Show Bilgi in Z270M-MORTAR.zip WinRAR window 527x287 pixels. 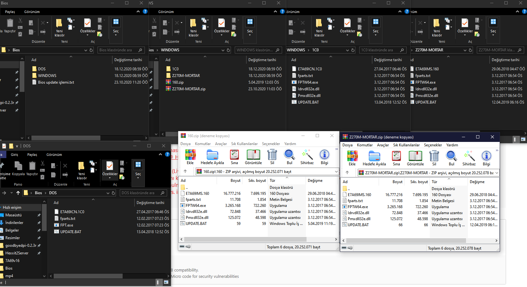tap(486, 158)
